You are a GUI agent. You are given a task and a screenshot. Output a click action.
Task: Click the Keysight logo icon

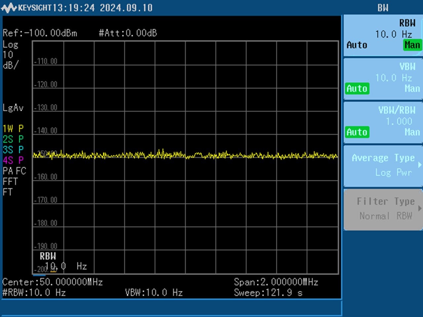9,8
